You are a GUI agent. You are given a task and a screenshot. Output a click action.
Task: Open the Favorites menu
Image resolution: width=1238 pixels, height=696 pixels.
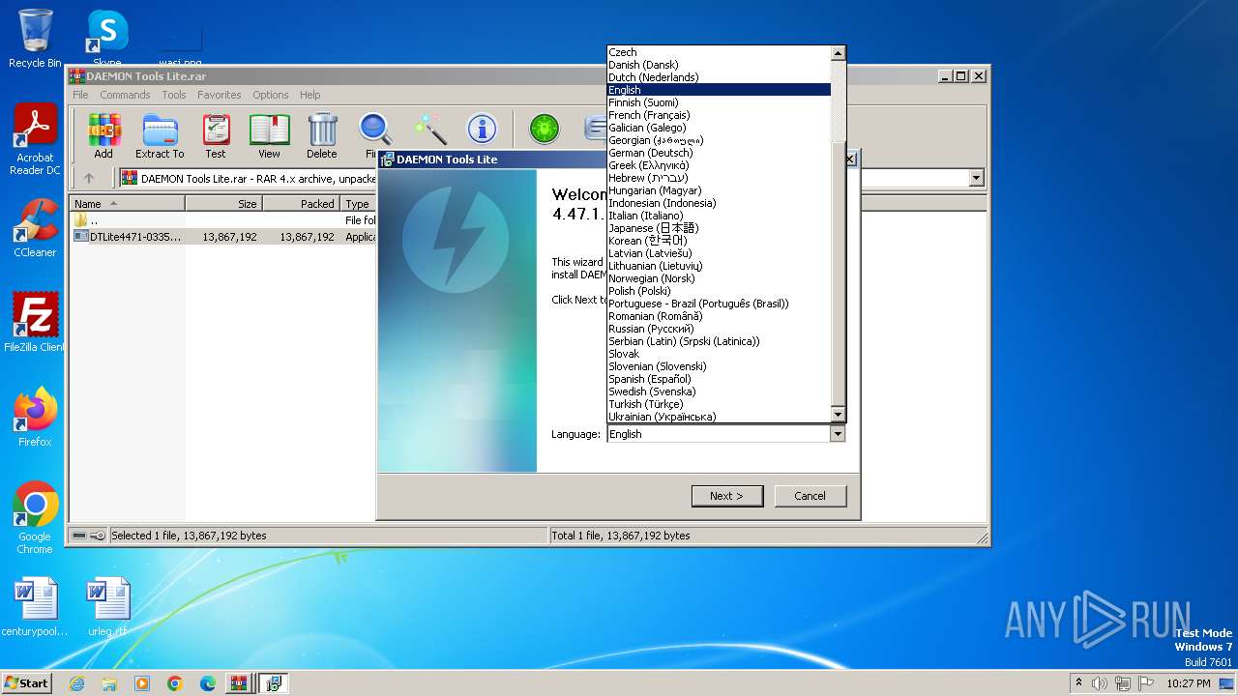[x=220, y=95]
